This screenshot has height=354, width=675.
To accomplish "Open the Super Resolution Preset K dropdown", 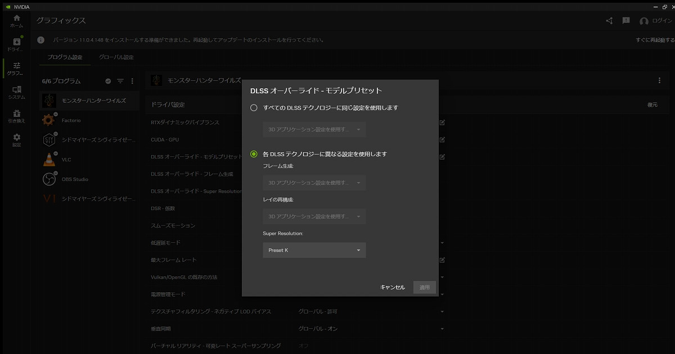I will tap(314, 250).
